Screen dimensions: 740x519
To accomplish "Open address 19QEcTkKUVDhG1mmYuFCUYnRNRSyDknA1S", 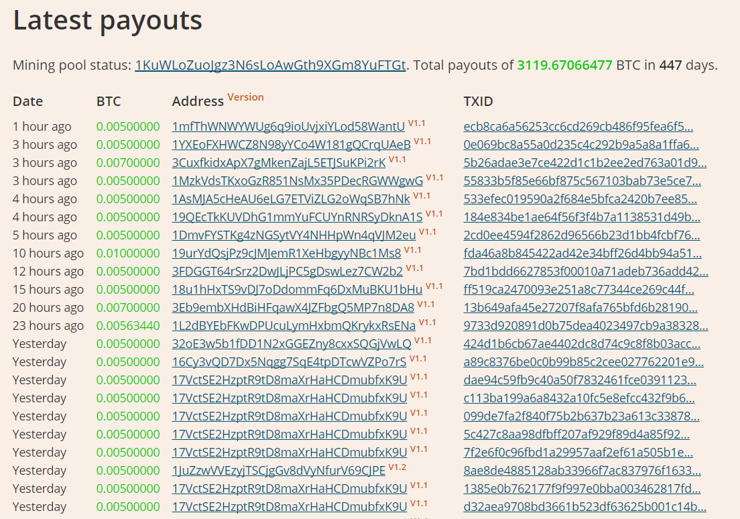I will (298, 217).
